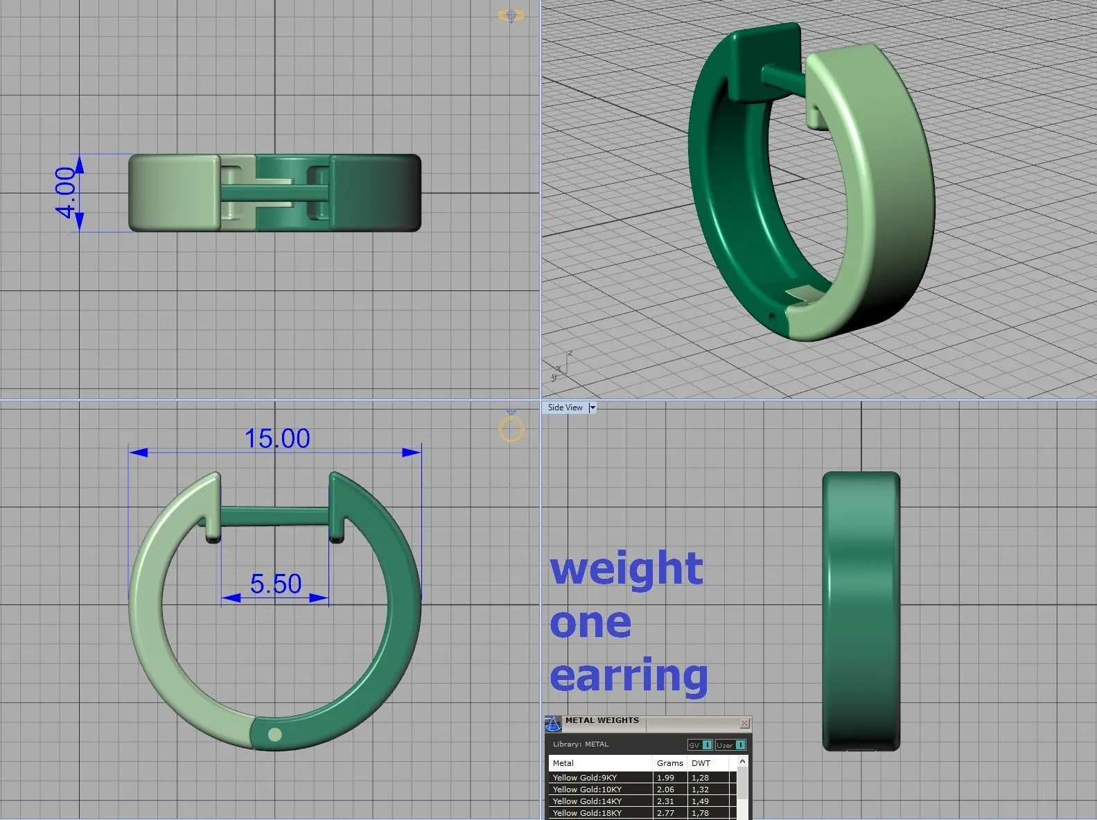Sort by the Metal column header

tap(600, 763)
